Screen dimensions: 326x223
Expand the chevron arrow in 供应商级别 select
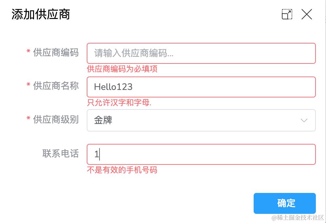pos(304,120)
